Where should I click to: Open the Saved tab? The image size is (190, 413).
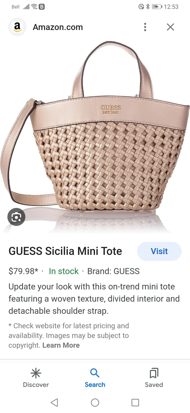click(154, 378)
